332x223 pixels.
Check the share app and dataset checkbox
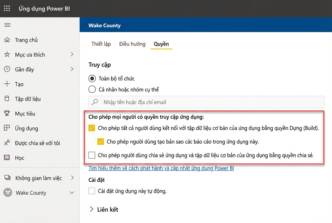[92, 155]
